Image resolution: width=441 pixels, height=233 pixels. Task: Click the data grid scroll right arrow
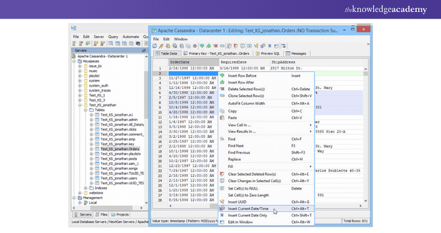[361, 206]
